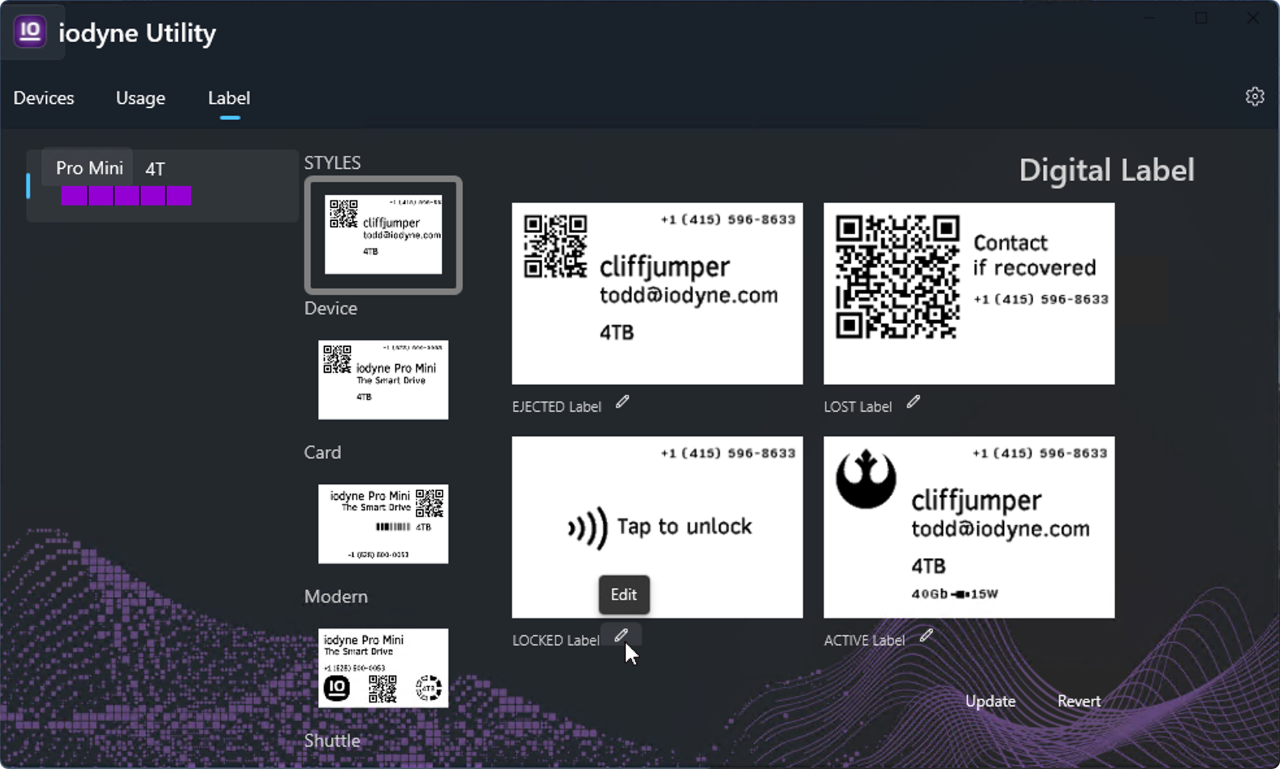Screen dimensions: 1280x769
Task: Edit the EJECTED Label with pencil icon
Action: [622, 402]
